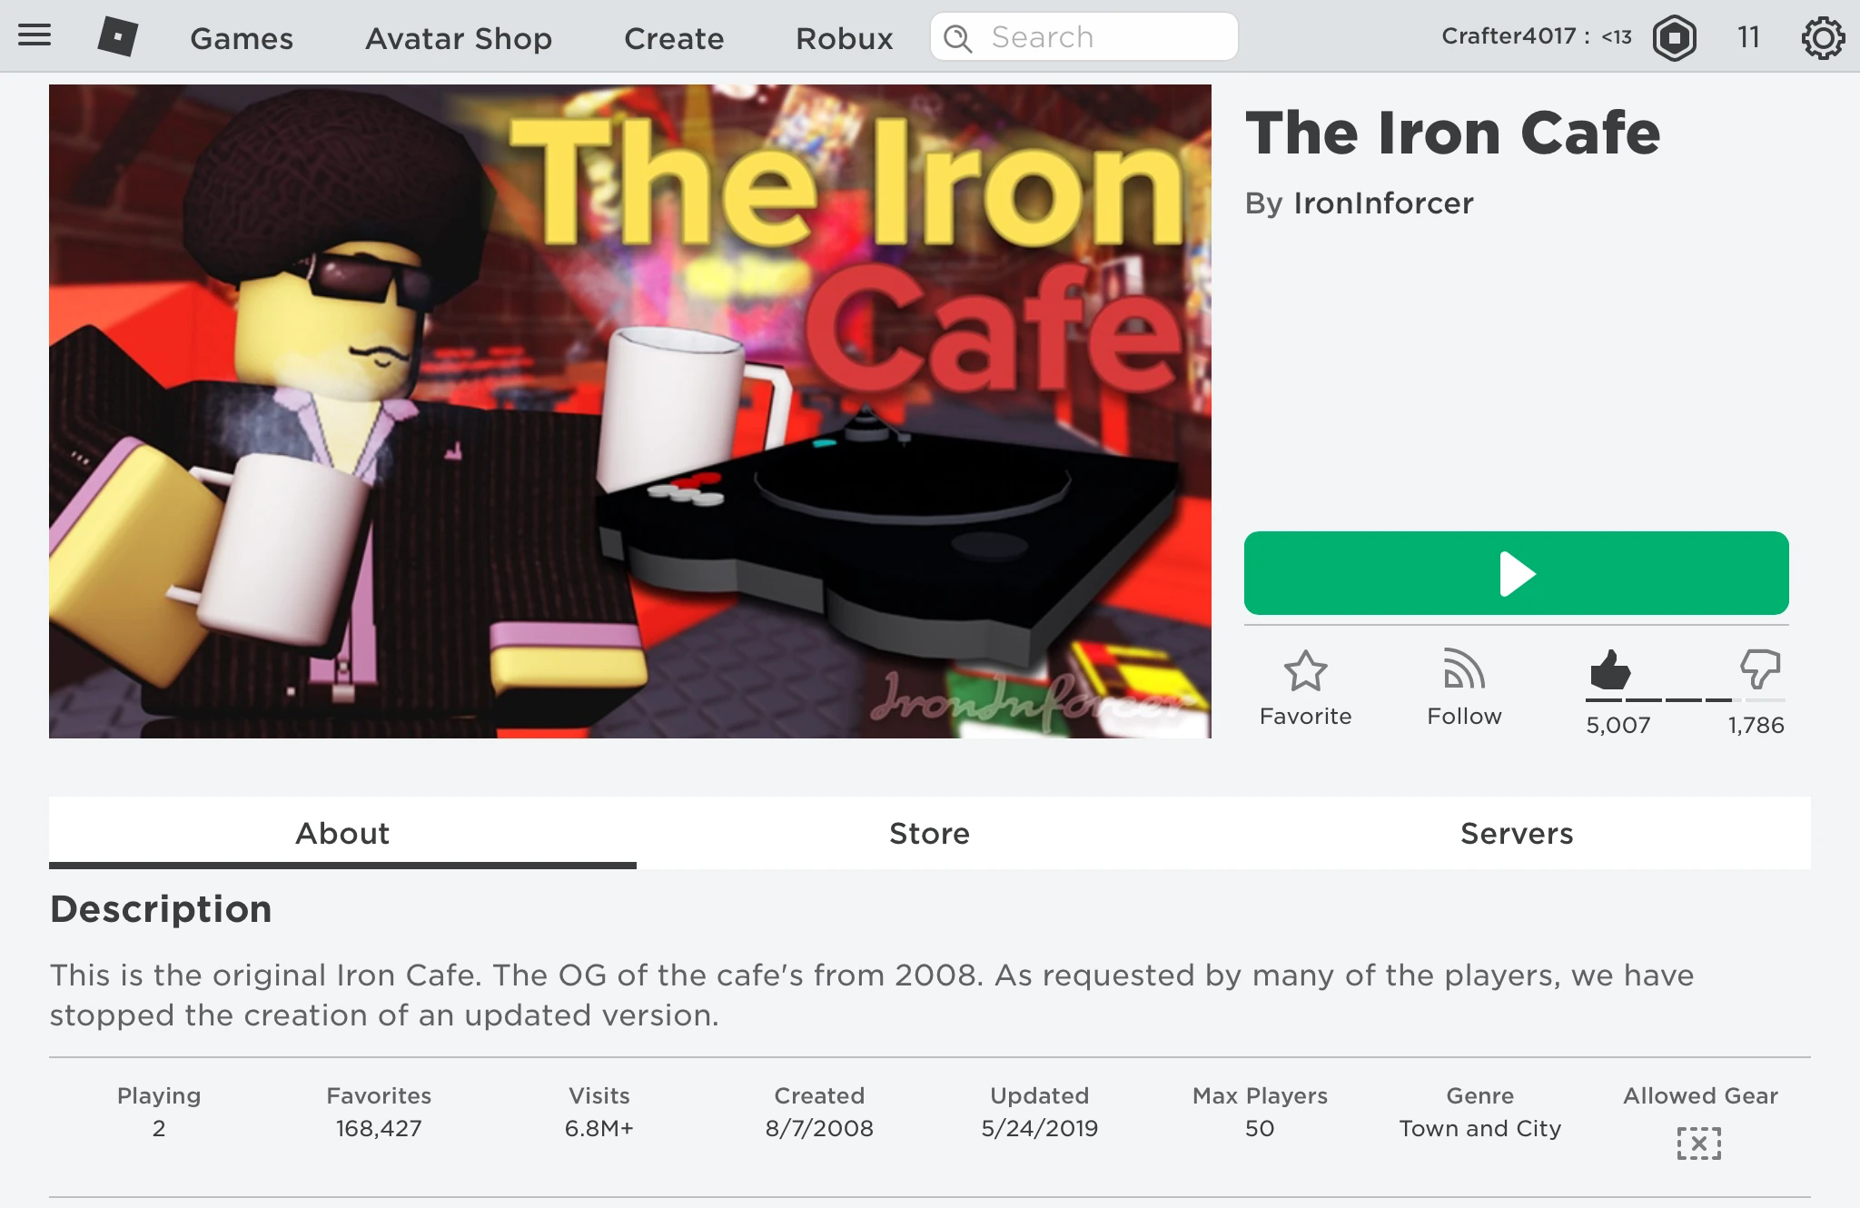
Task: Click the Allowed Gear disabled icon
Action: click(1698, 1144)
